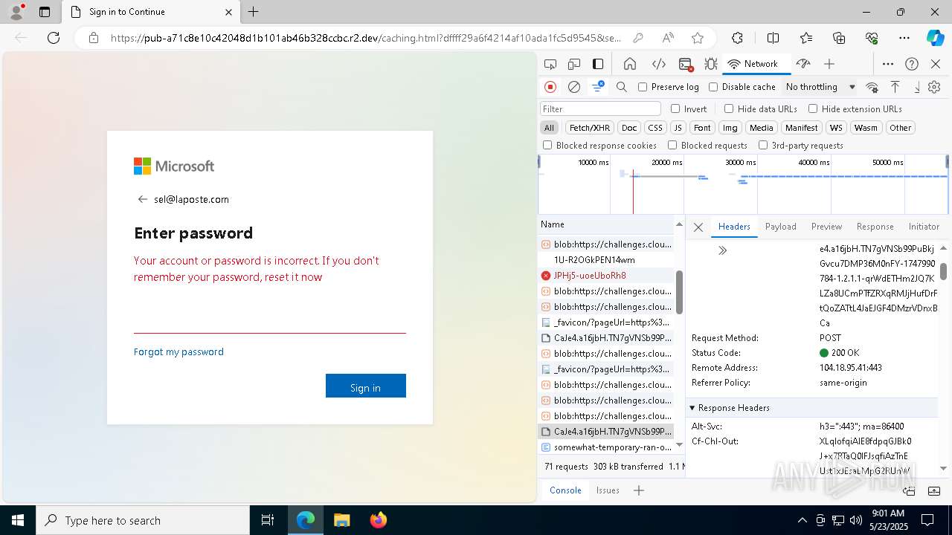Image resolution: width=952 pixels, height=535 pixels.
Task: Open Network settings gear icon
Action: coord(934,87)
